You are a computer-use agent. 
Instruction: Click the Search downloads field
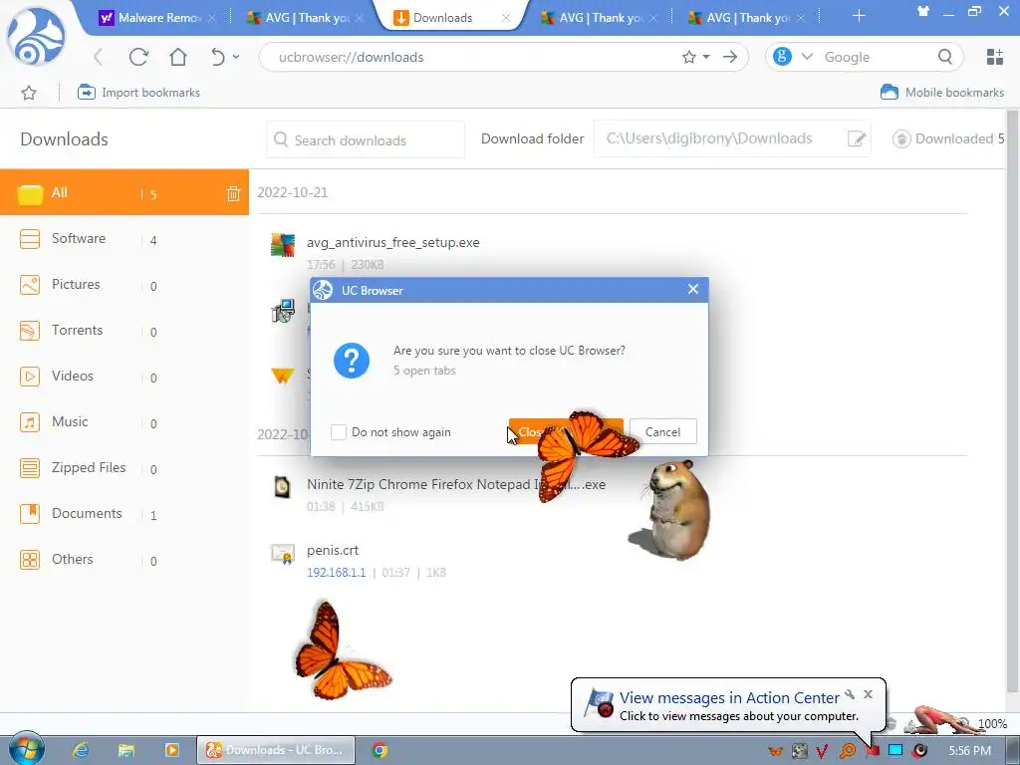(x=366, y=139)
